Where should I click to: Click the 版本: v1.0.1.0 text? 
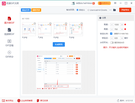pyautogui.click(x=126, y=100)
